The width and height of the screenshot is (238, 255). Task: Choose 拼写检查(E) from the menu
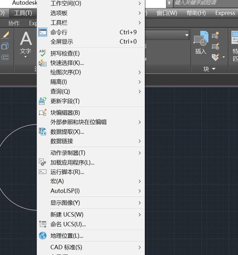(x=91, y=53)
